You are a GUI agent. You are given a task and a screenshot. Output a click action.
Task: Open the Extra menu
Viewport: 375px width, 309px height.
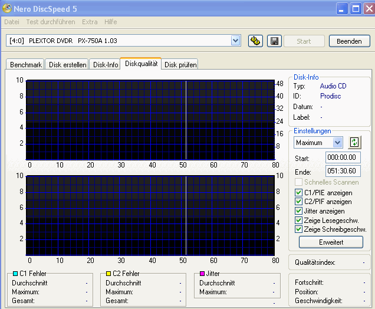click(x=90, y=22)
